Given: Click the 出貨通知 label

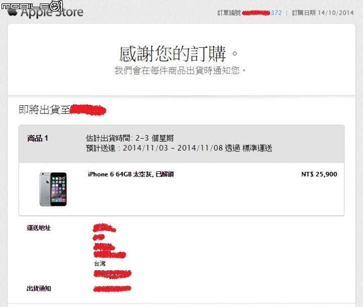Looking at the screenshot, I should [39, 288].
